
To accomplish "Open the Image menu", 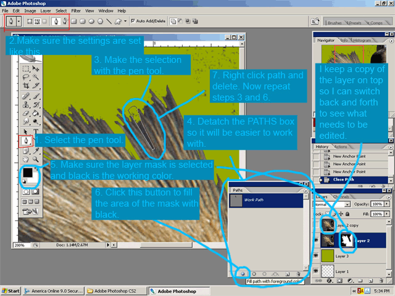I will [30, 11].
